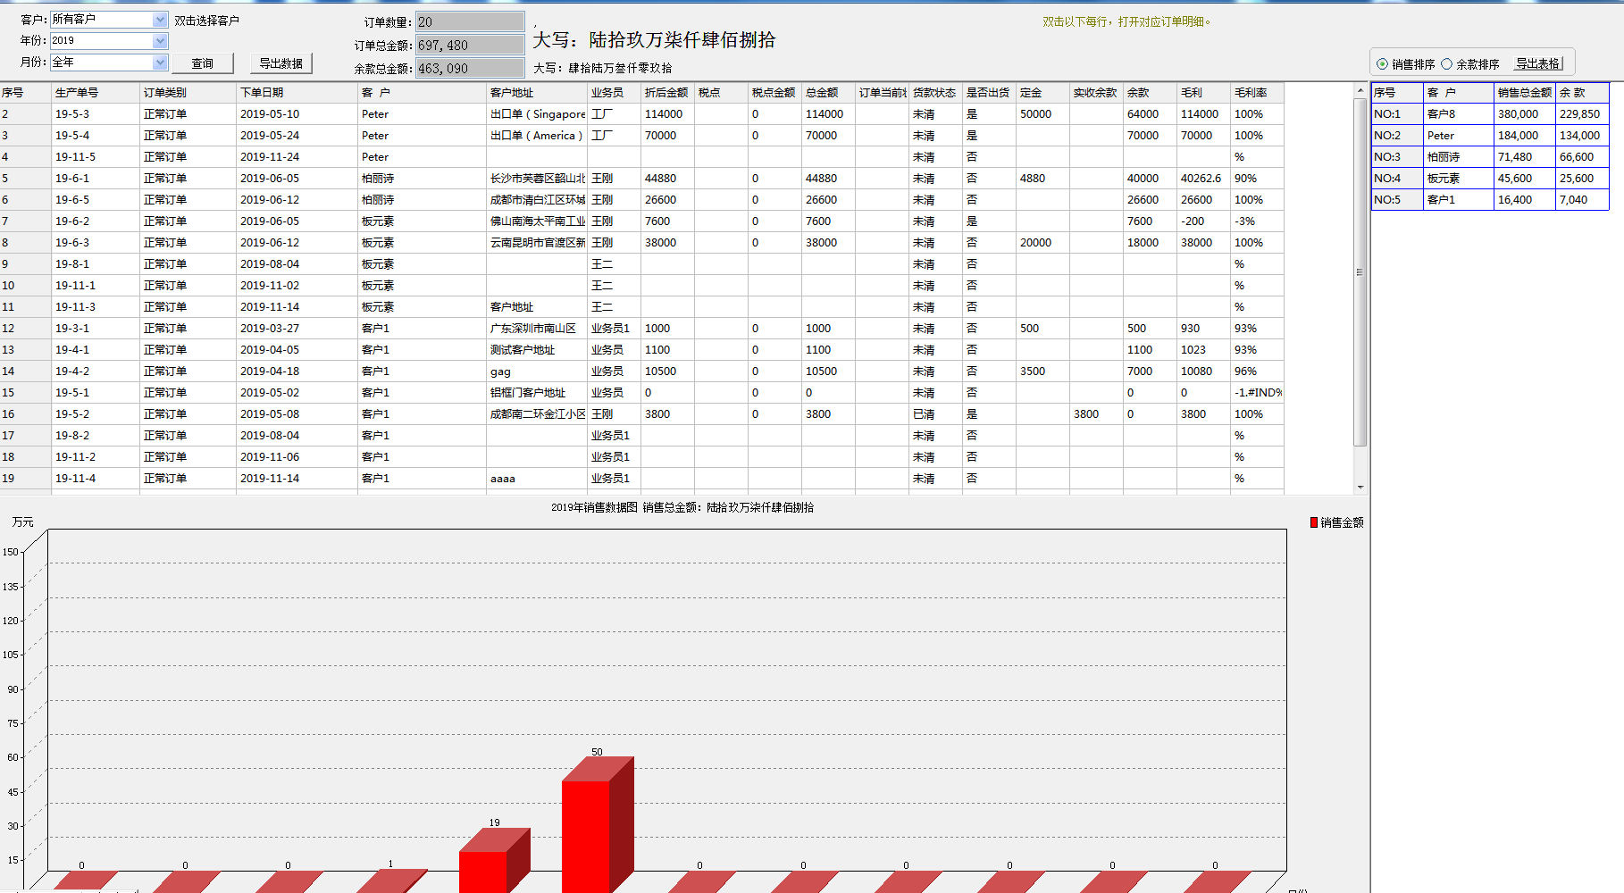Click the red 销售金额 legend swatch
The image size is (1624, 893).
tap(1314, 522)
